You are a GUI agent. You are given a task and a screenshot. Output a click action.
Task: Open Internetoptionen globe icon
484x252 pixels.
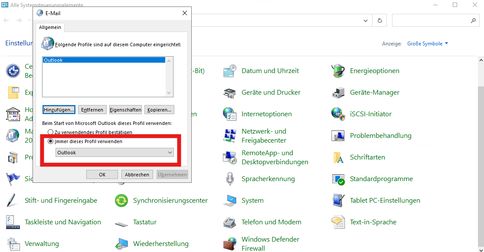click(230, 114)
